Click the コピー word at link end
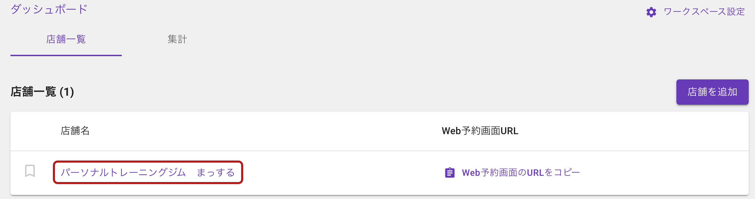The height and width of the screenshot is (199, 755). [567, 173]
